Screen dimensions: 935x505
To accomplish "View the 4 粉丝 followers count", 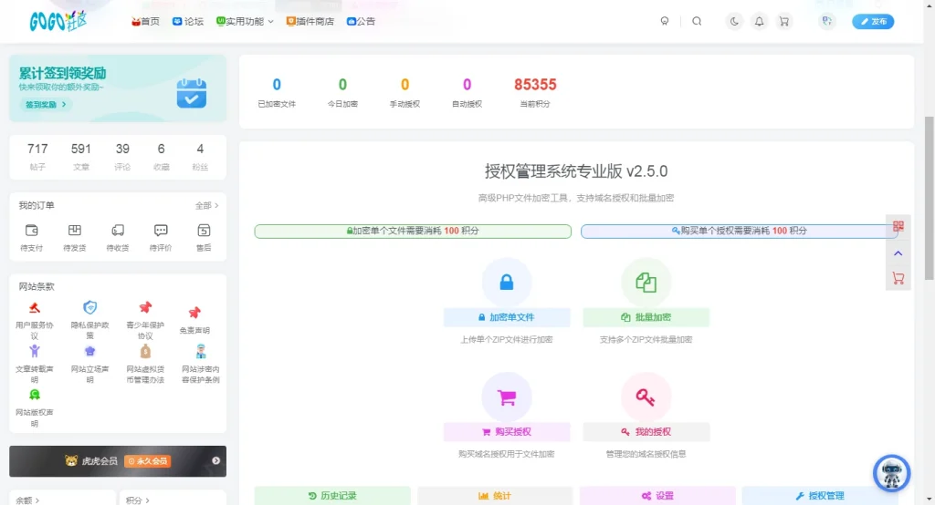I will (200, 156).
